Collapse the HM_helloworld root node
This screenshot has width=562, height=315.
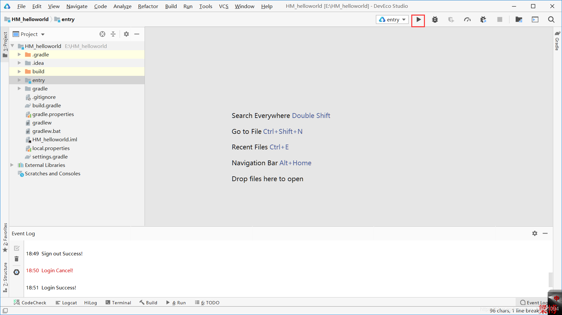(x=12, y=46)
